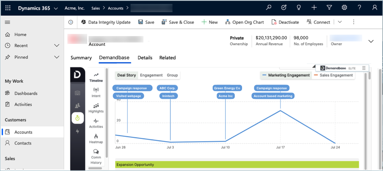
Task: Open the app launcher waffle icon
Action: point(8,8)
